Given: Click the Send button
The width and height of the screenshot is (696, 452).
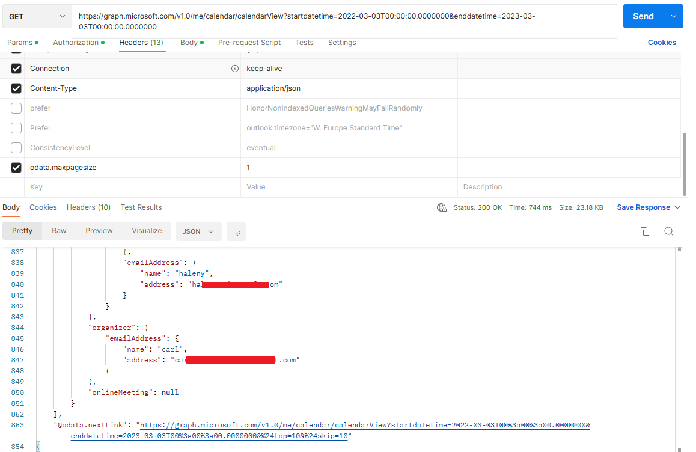Looking at the screenshot, I should (643, 16).
